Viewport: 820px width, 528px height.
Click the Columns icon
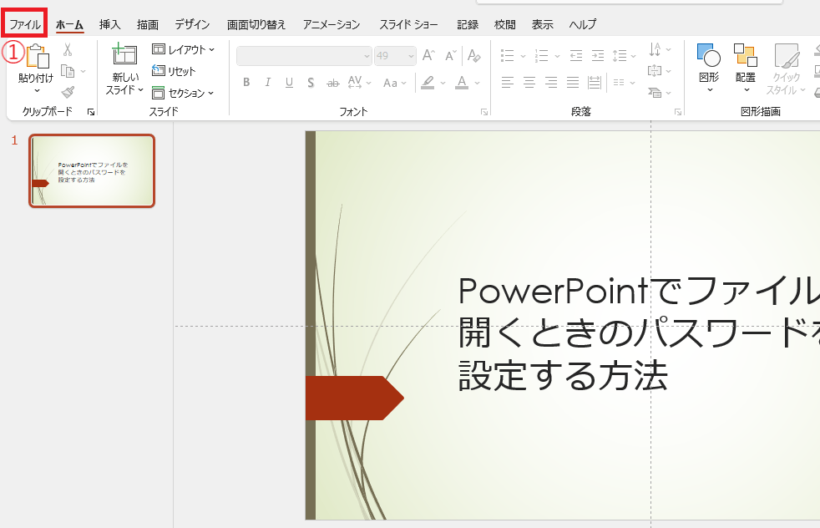click(x=620, y=82)
